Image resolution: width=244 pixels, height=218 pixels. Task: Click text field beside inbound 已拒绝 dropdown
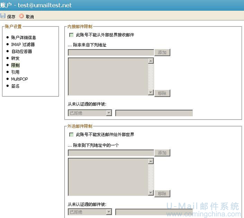154,113
